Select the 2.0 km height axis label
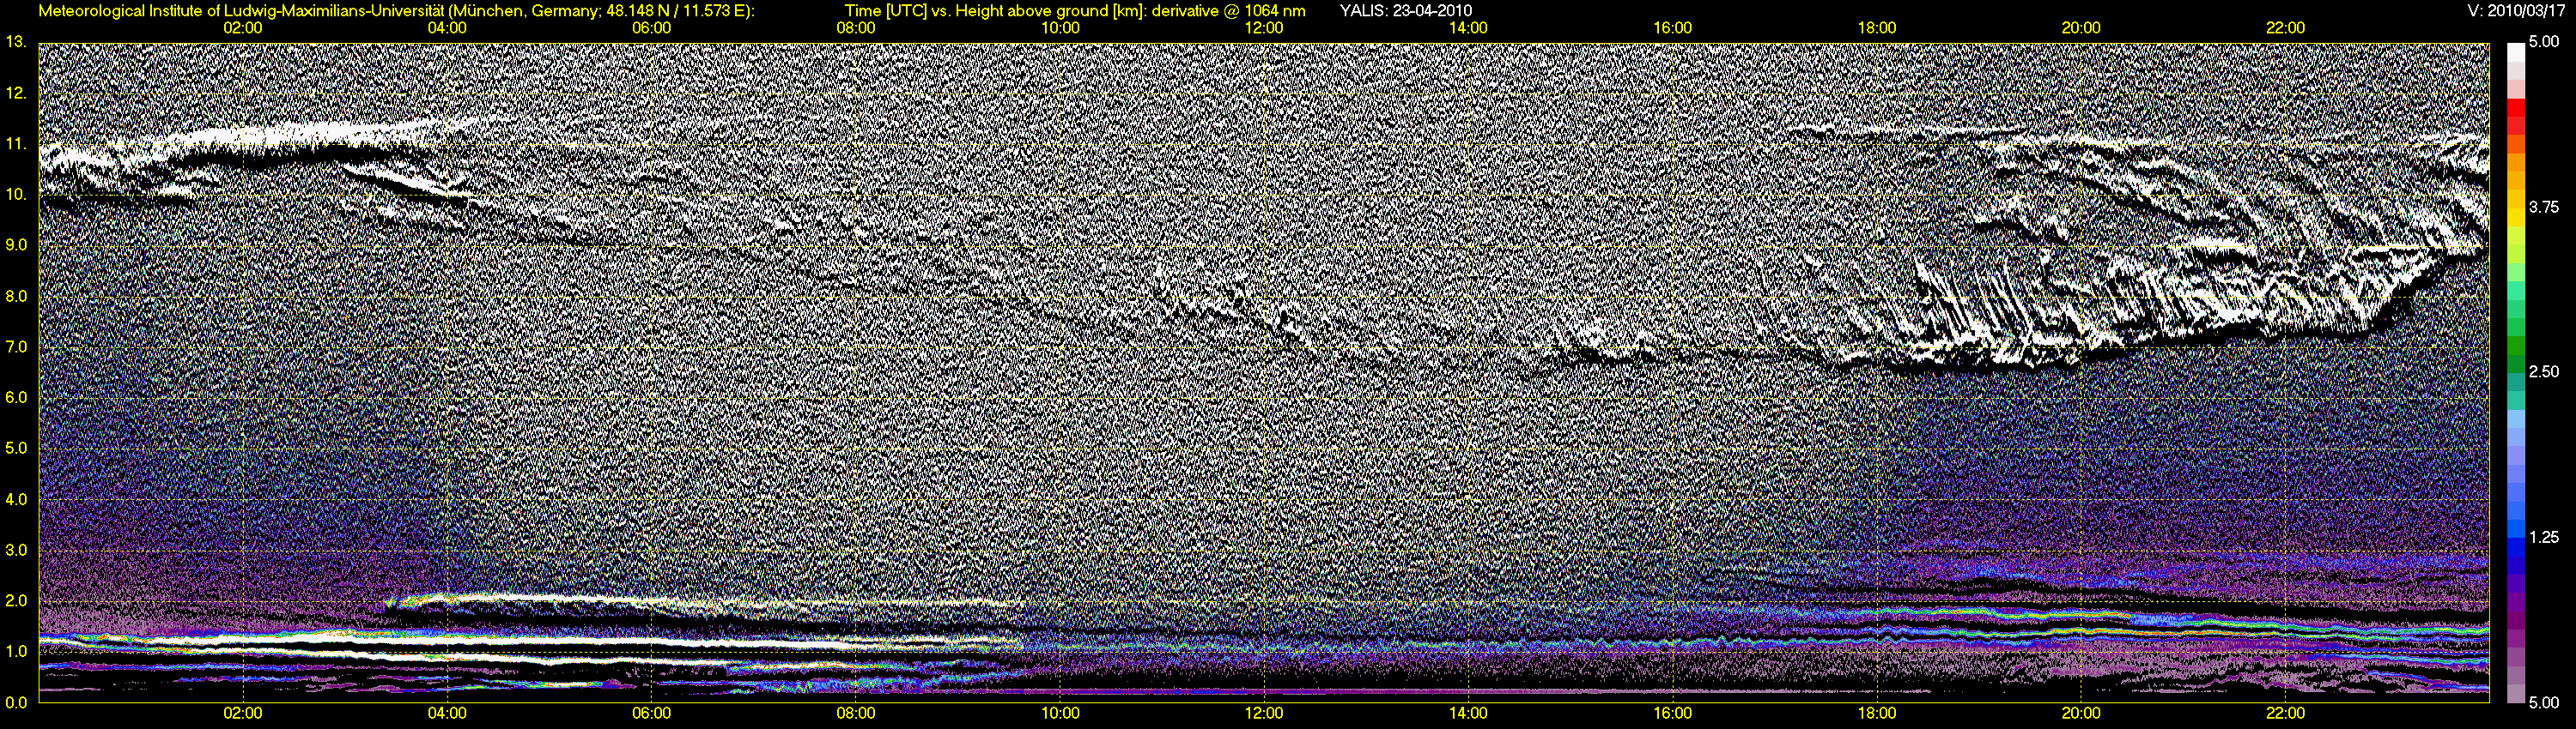 pyautogui.click(x=15, y=600)
